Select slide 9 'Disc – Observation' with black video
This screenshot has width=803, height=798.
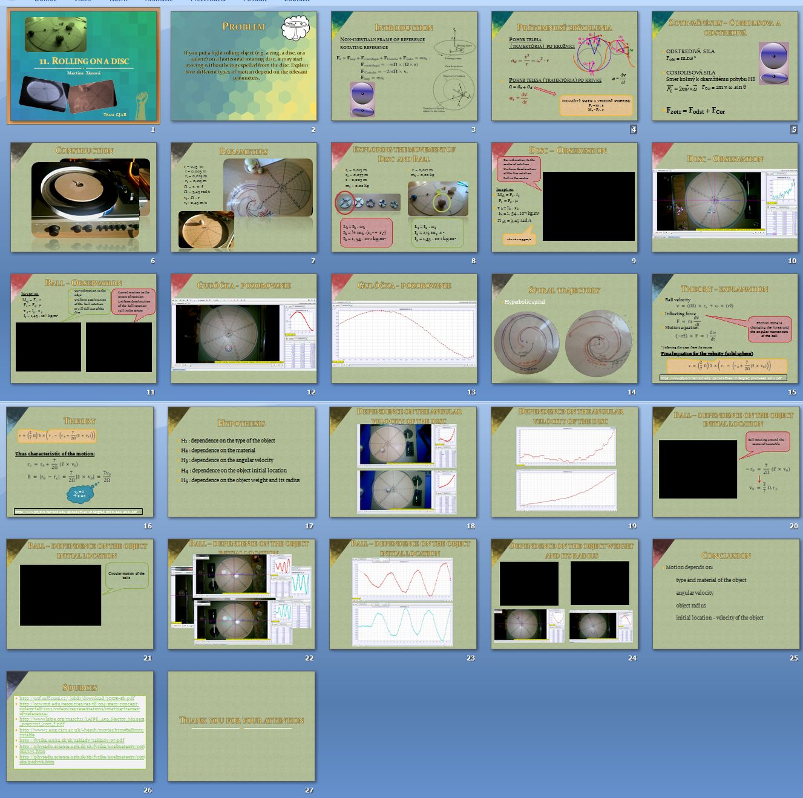(564, 197)
